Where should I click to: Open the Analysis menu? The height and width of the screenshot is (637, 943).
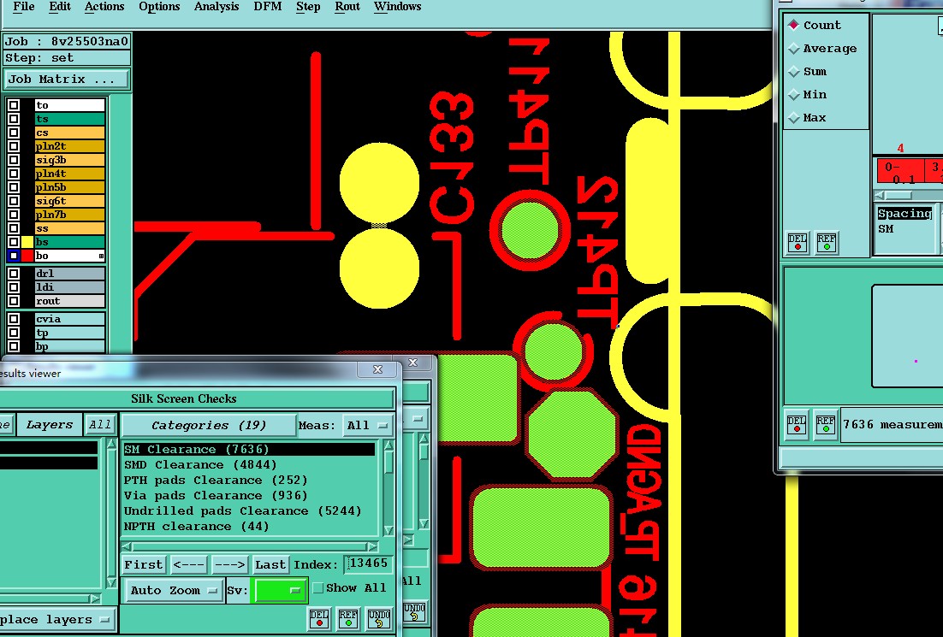[216, 7]
